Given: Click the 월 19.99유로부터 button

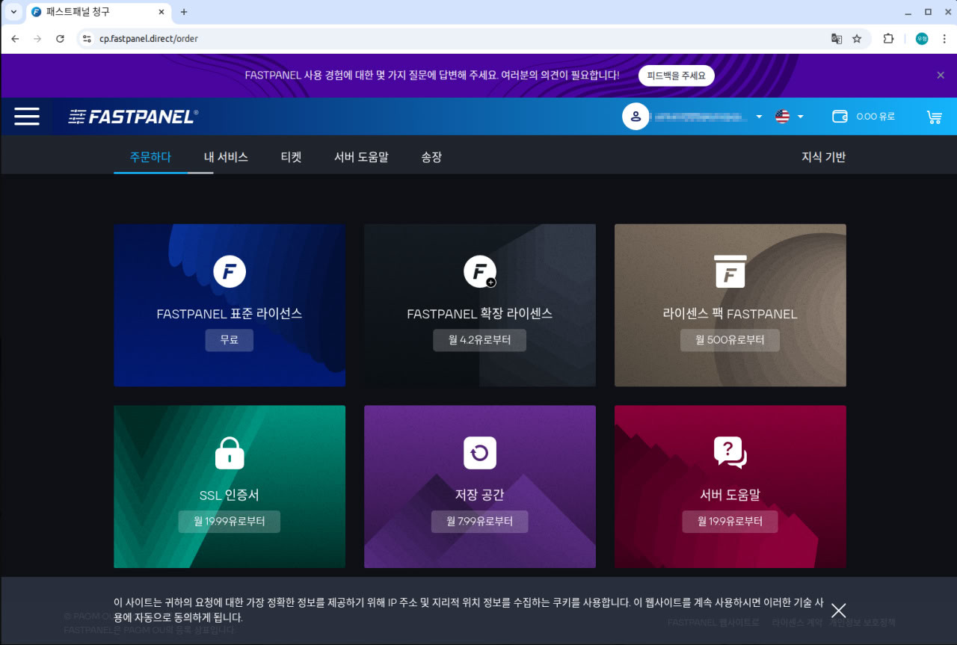Looking at the screenshot, I should [230, 522].
